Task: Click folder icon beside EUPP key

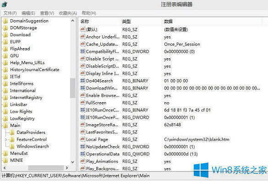Action: click(5, 42)
